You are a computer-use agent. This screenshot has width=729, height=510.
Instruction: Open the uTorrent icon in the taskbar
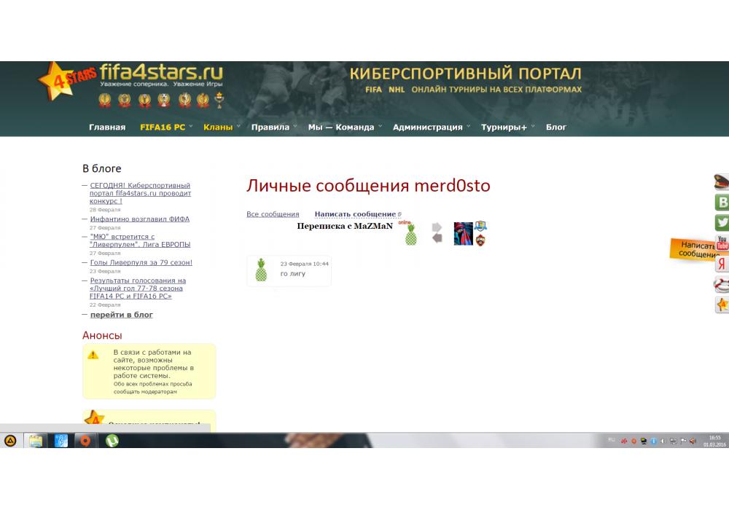[112, 440]
